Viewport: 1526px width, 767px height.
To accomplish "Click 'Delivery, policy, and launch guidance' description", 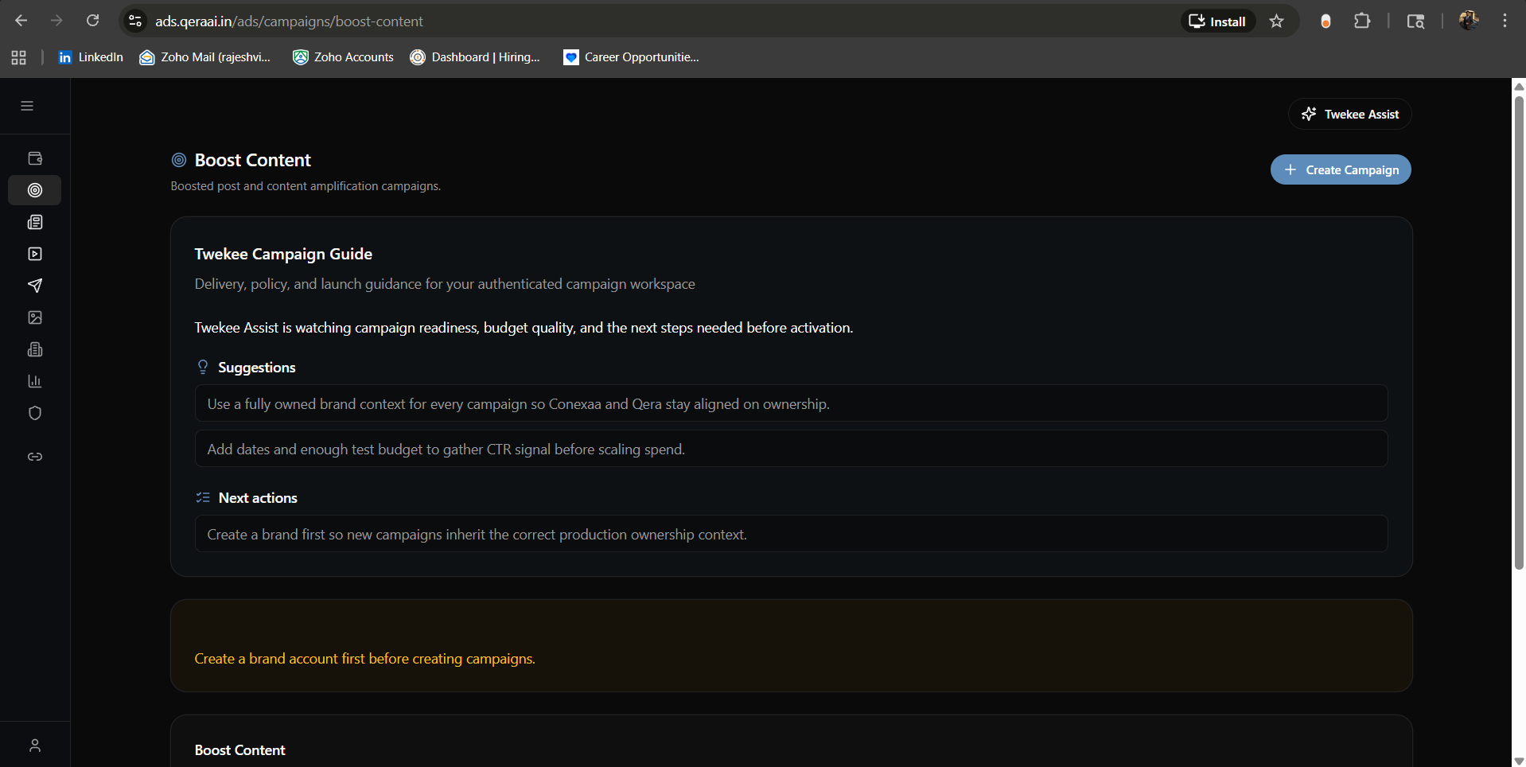I will pos(445,284).
